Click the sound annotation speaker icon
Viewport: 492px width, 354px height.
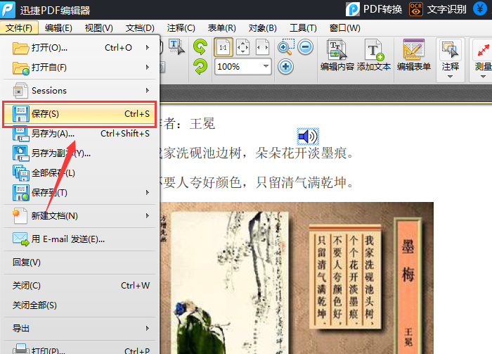[x=308, y=137]
